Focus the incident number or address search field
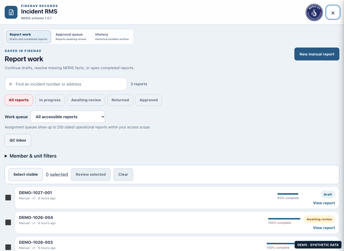Screen dimensions: 344x251 point(66,84)
